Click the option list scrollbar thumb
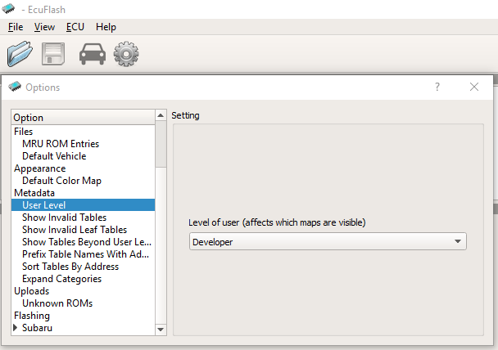The height and width of the screenshot is (350, 498). point(161,144)
